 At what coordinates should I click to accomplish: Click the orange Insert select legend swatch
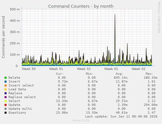click(x=6, y=85)
